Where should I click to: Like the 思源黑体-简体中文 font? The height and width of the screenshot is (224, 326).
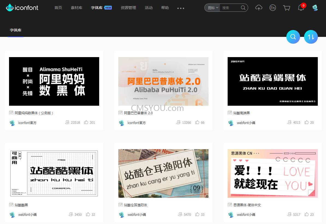[306, 214]
